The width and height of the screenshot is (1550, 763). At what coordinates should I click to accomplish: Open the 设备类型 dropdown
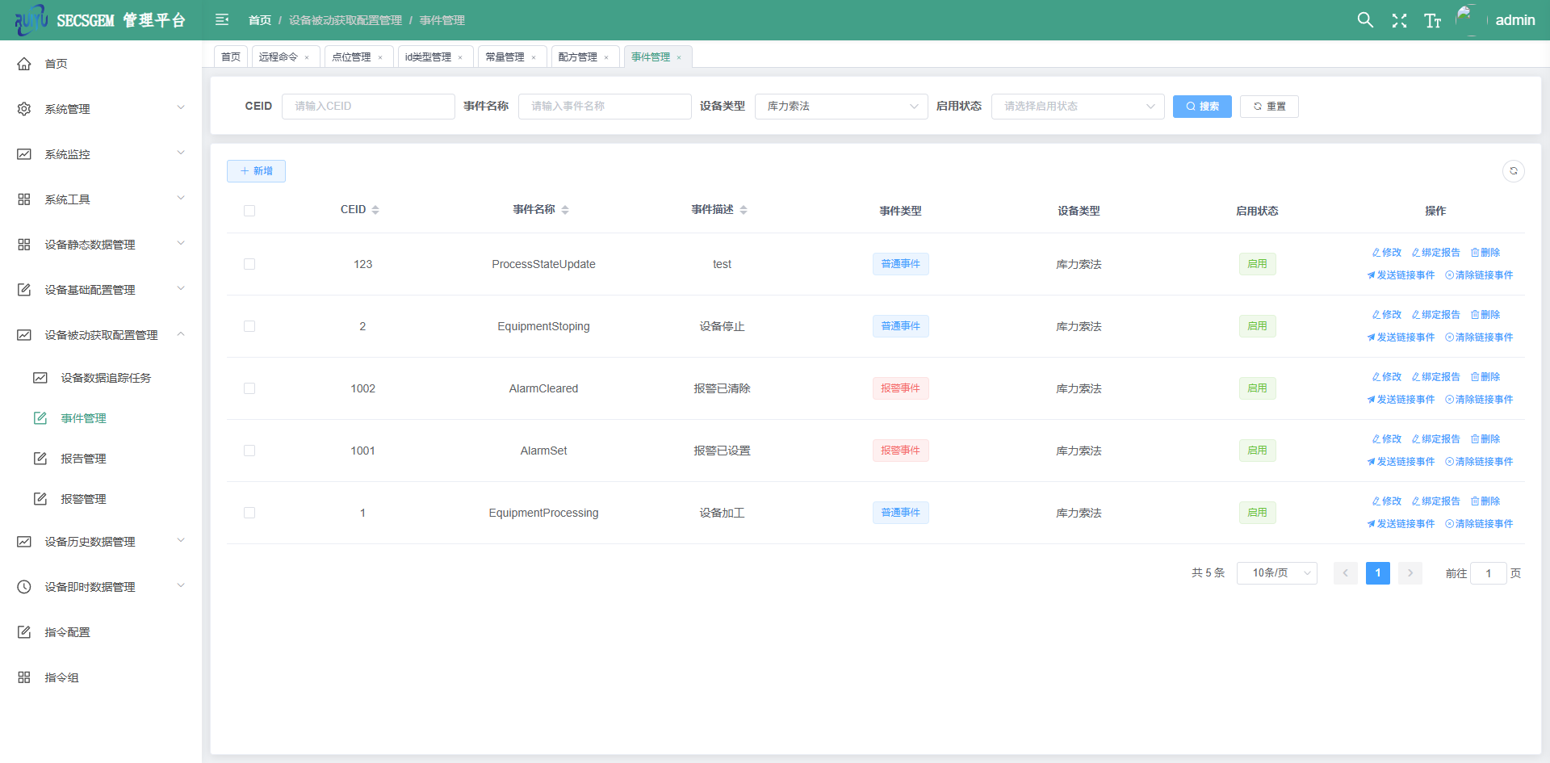coord(841,107)
